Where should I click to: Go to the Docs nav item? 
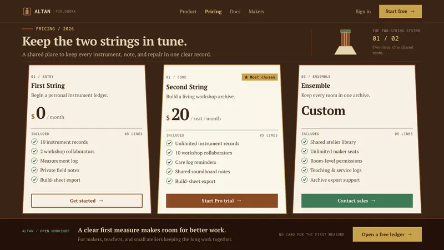pyautogui.click(x=235, y=12)
